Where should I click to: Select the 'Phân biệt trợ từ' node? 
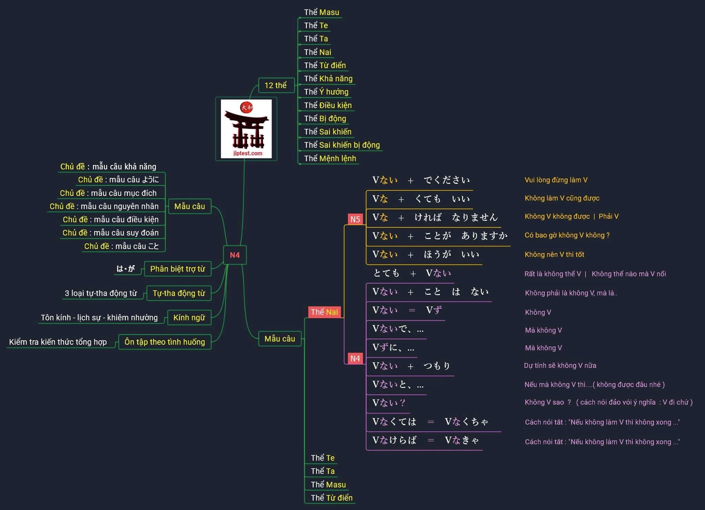pyautogui.click(x=178, y=269)
